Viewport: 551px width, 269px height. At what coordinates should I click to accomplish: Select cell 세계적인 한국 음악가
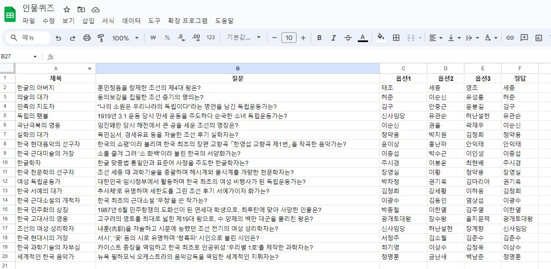coord(56,257)
